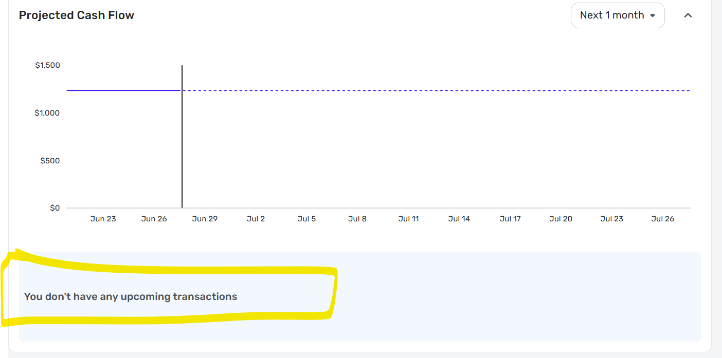This screenshot has width=722, height=358.
Task: Select the vertical today marker line
Action: tap(182, 137)
